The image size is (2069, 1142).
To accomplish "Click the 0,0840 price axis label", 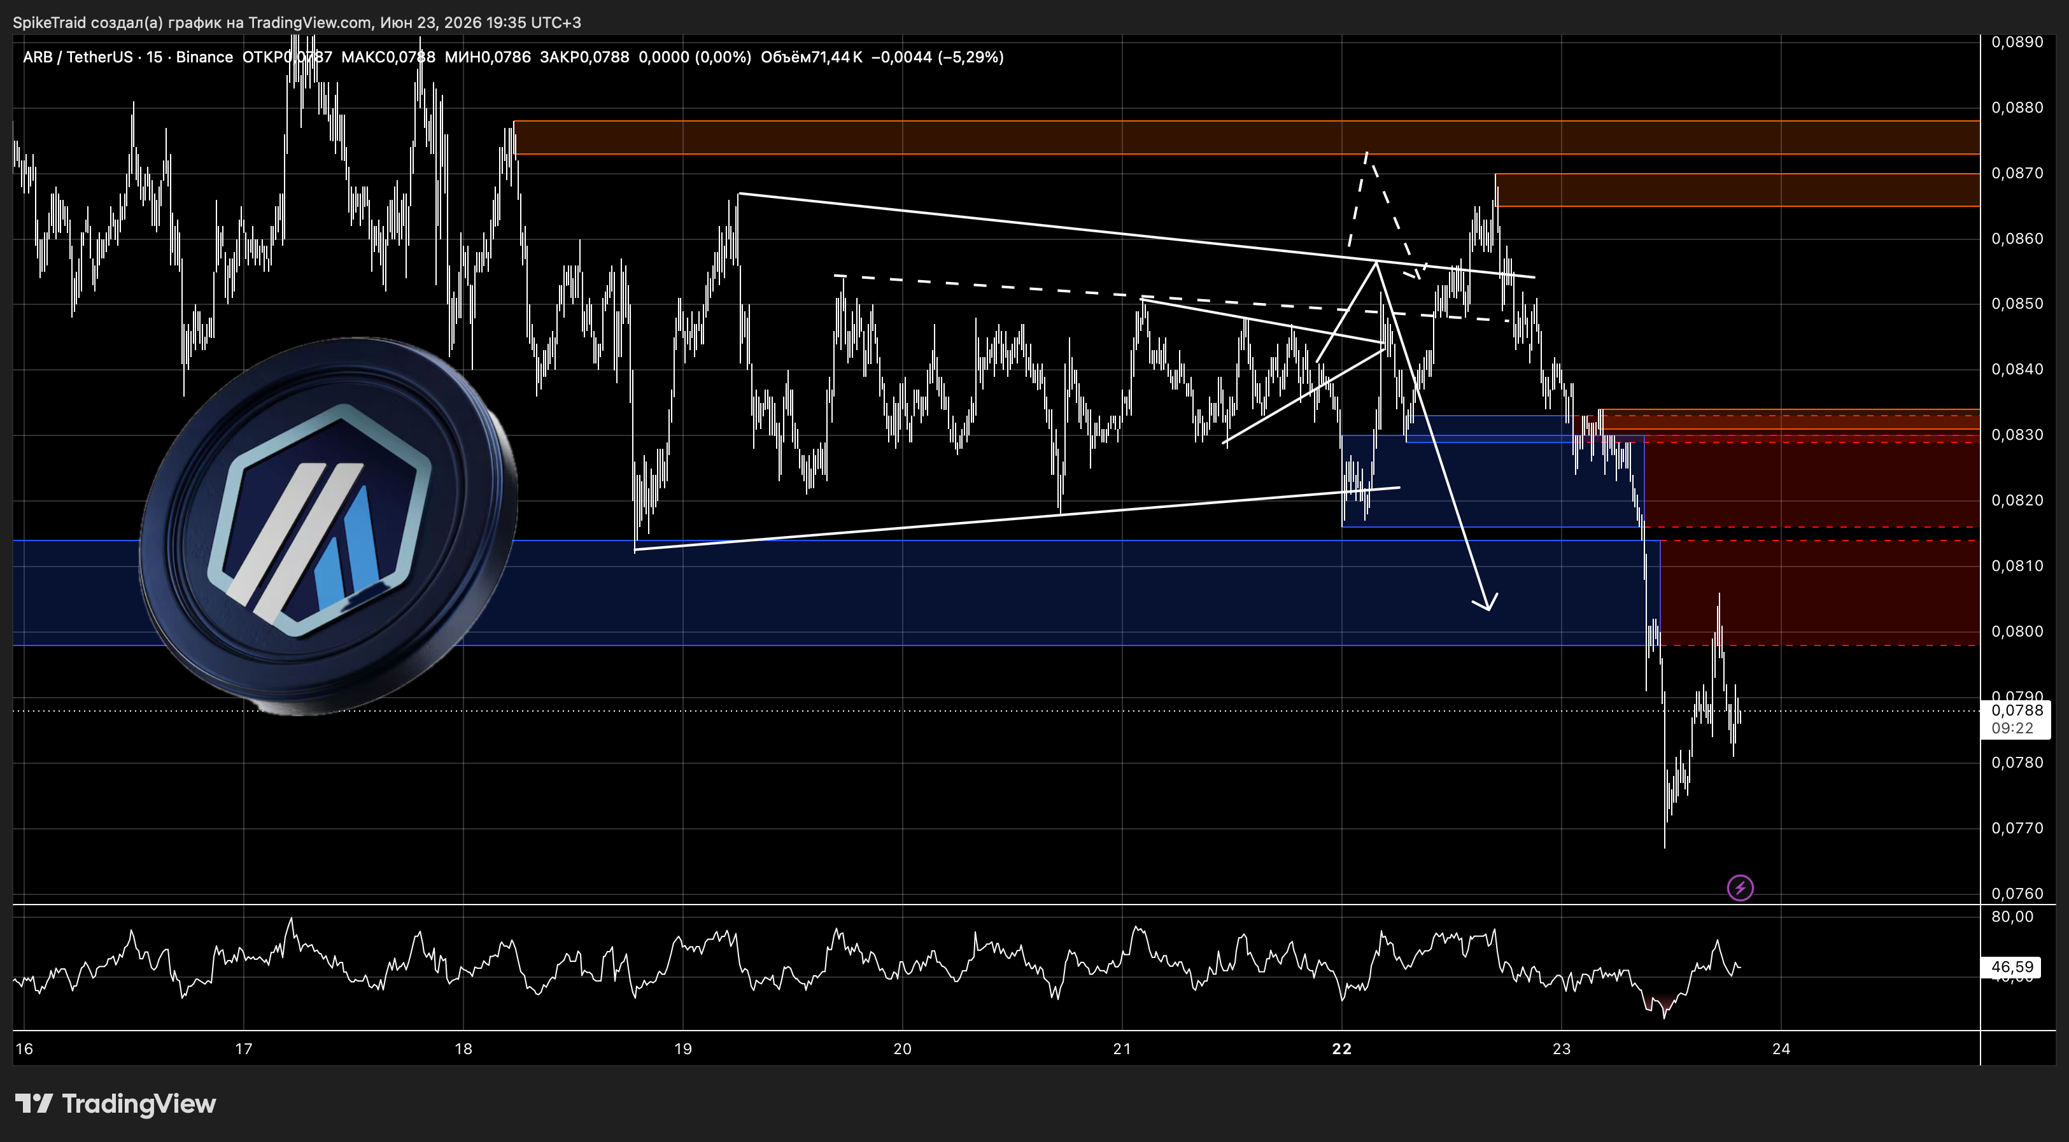I will pos(2017,369).
